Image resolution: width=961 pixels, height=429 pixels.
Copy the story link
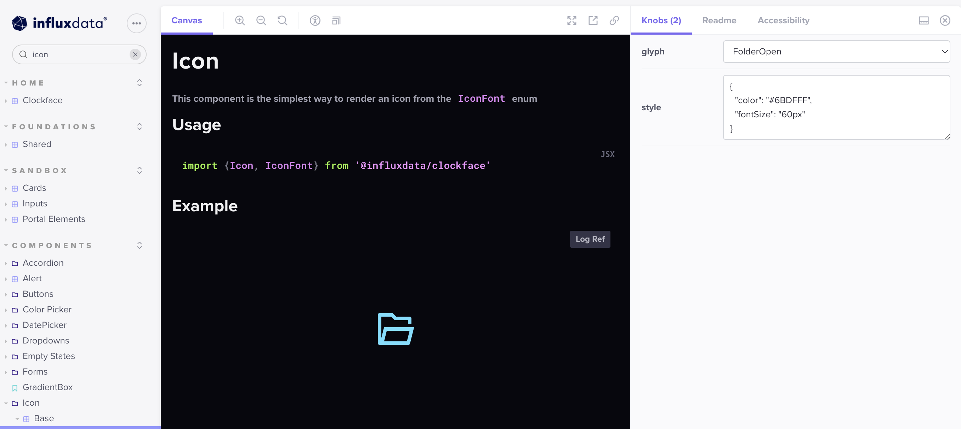click(x=614, y=20)
